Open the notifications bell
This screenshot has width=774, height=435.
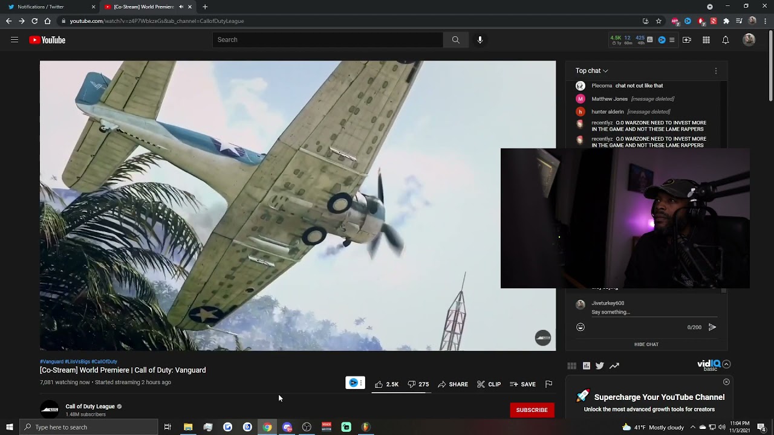726,40
